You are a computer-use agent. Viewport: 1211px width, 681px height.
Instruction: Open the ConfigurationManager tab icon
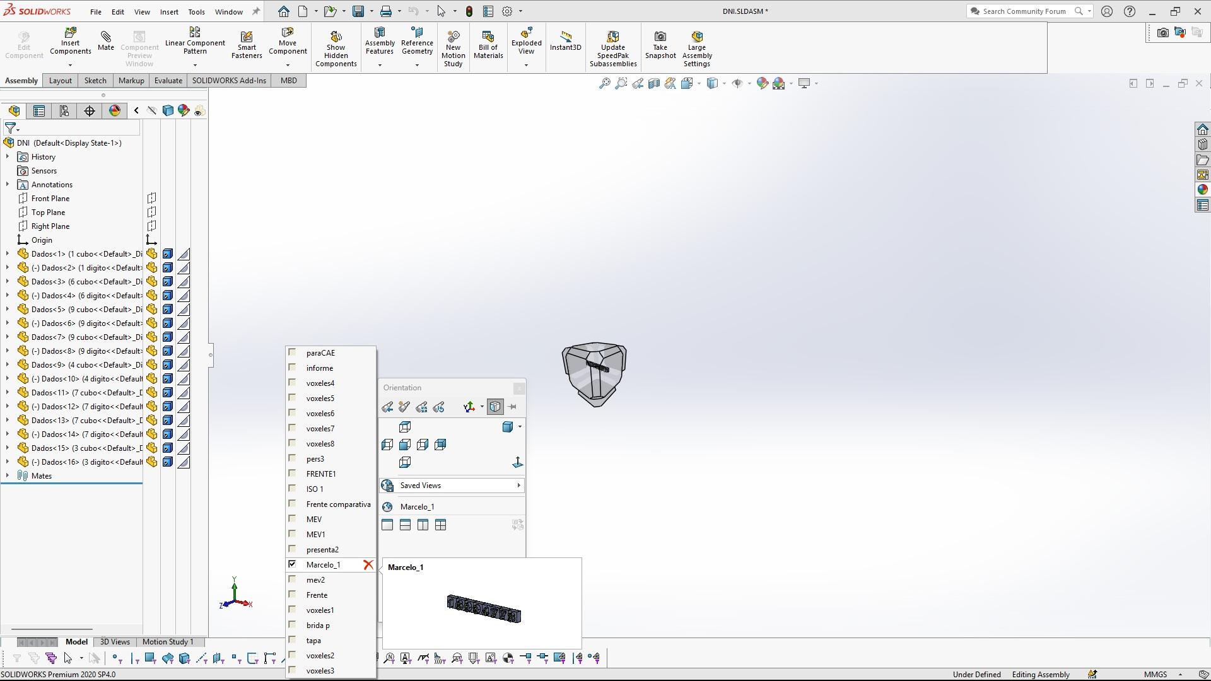[x=64, y=111]
